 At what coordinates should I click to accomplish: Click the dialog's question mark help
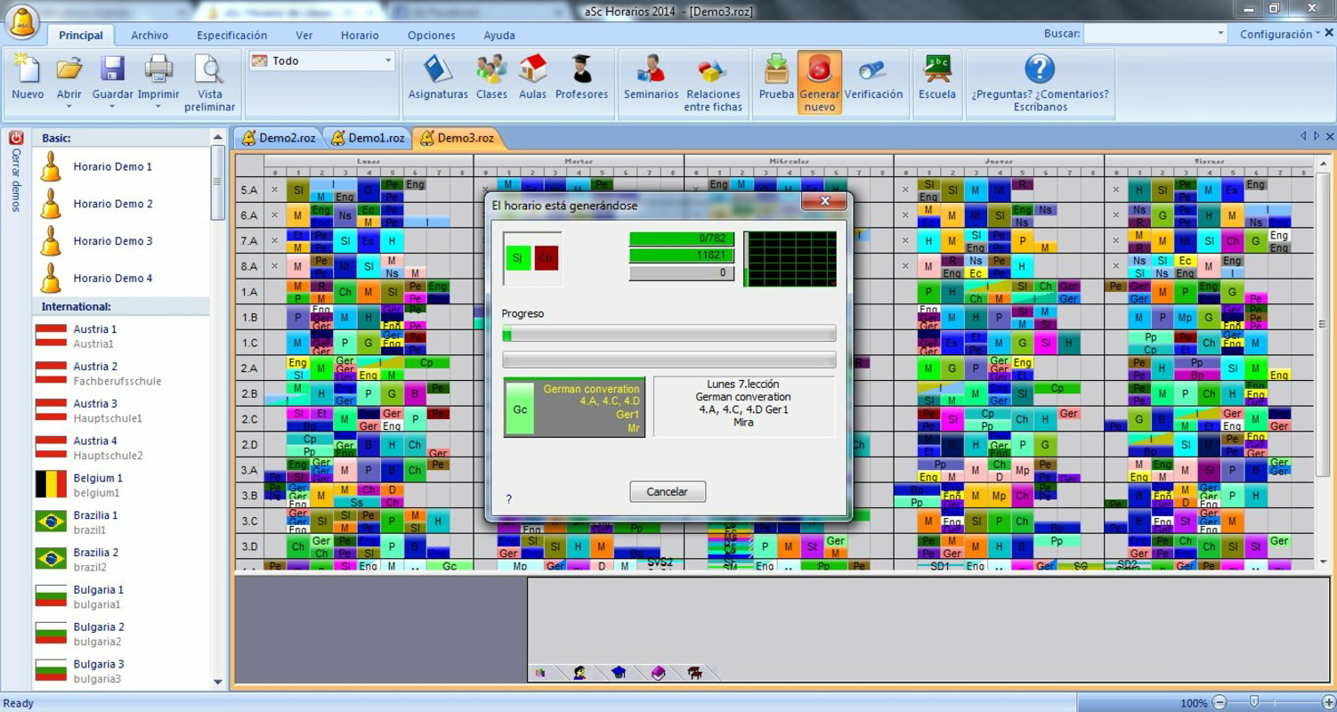tap(508, 499)
